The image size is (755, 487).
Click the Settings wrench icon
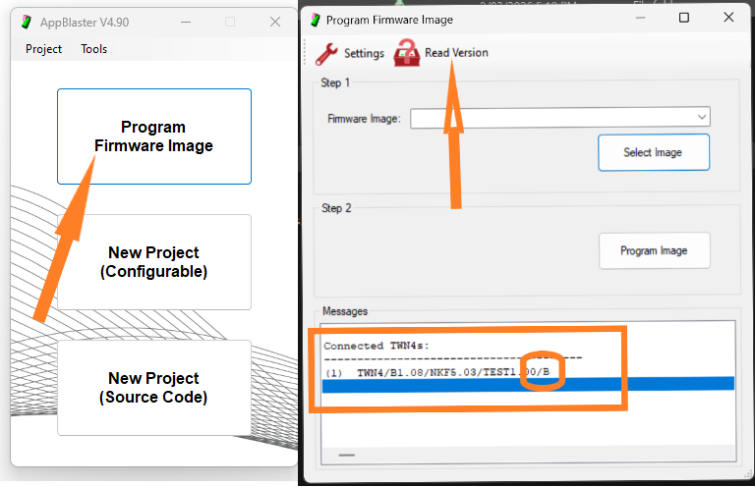coord(326,53)
